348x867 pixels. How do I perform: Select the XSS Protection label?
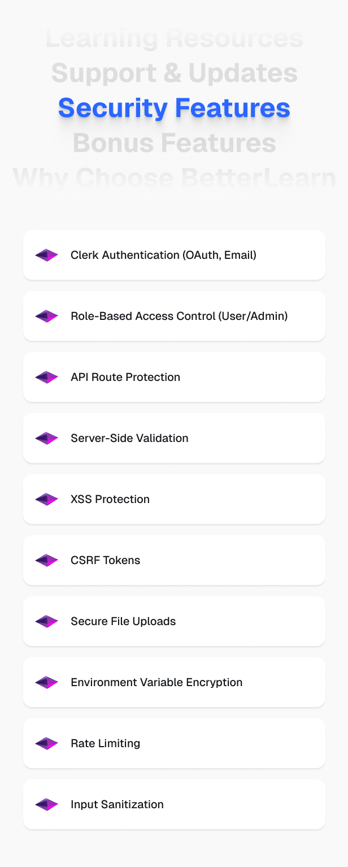click(x=110, y=499)
